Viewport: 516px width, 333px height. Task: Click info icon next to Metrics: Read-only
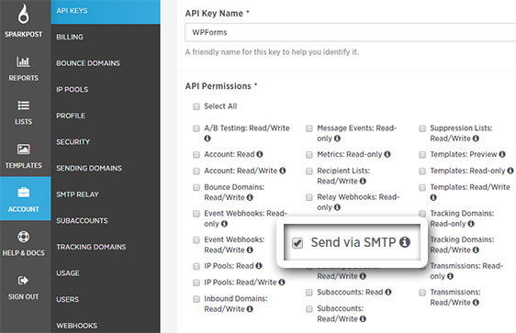coord(387,154)
